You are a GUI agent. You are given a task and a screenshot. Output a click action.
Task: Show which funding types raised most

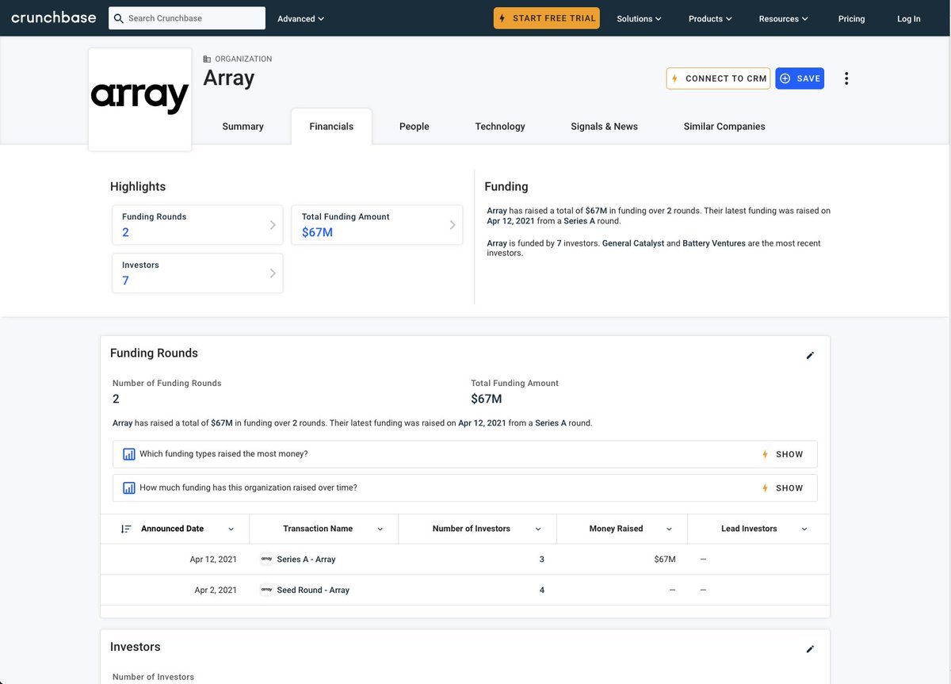pyautogui.click(x=782, y=454)
